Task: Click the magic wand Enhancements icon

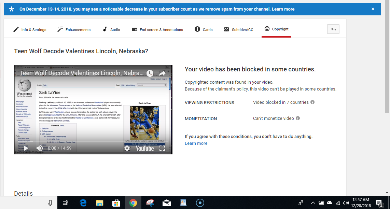Action: point(60,29)
